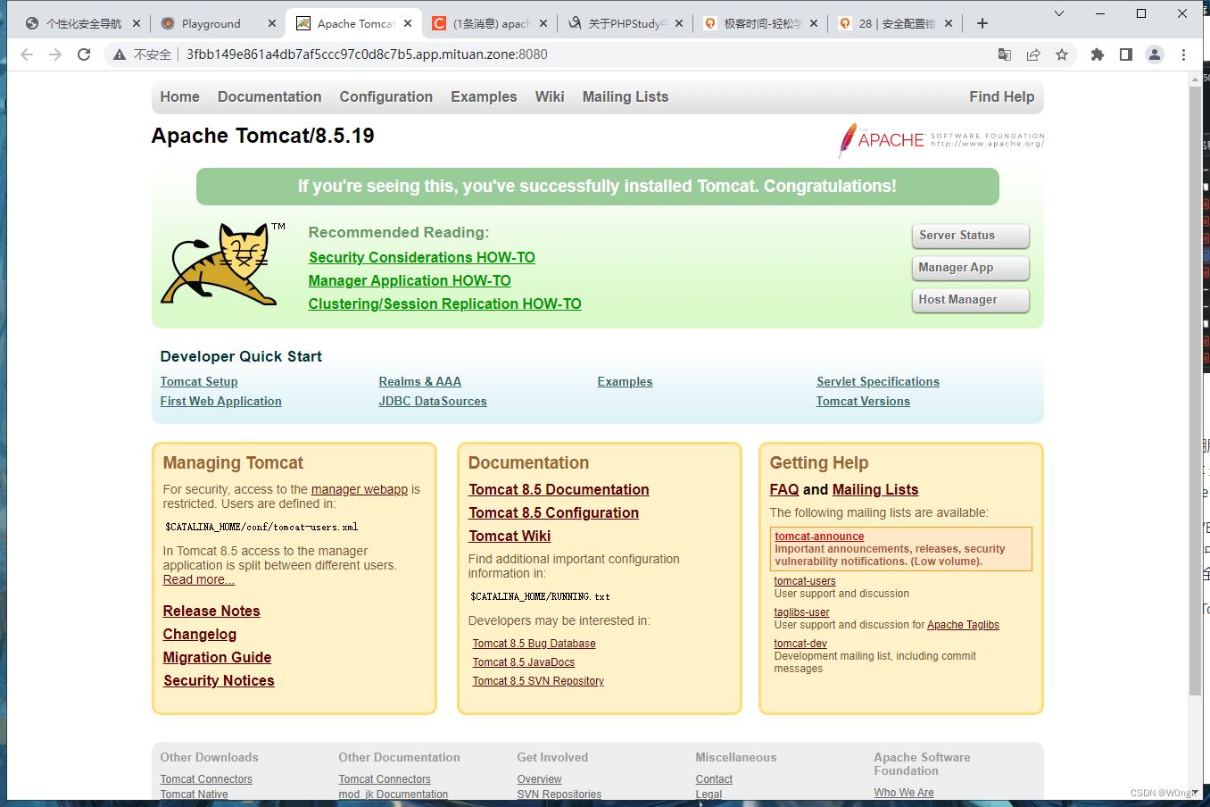Viewport: 1210px width, 807px height.
Task: Open the Tomcat Wiki link
Action: tap(510, 536)
